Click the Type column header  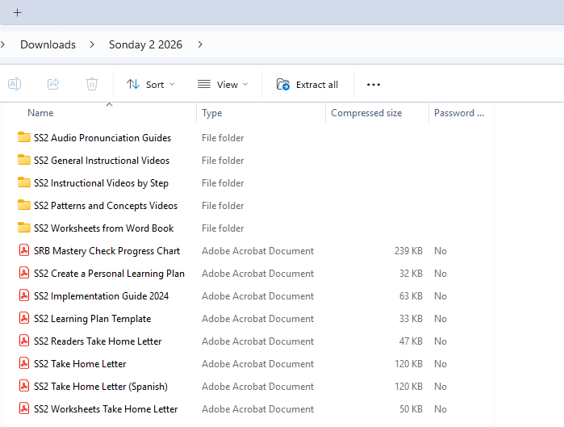tap(212, 113)
